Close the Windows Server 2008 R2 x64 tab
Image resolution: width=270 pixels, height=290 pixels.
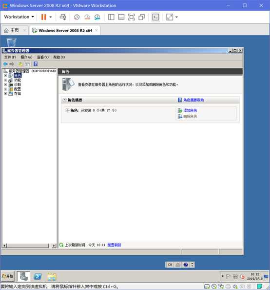tap(96, 30)
